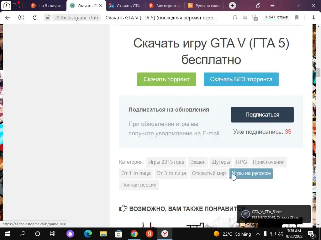Open Microsoft Store from the taskbar

119,234
